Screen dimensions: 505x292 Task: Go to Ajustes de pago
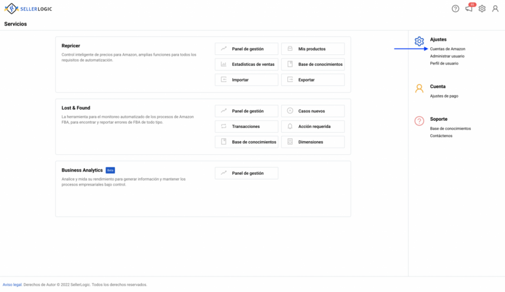pyautogui.click(x=444, y=96)
